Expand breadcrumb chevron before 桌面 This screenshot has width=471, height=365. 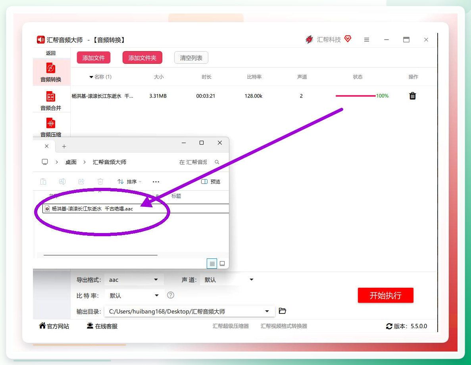tap(56, 162)
